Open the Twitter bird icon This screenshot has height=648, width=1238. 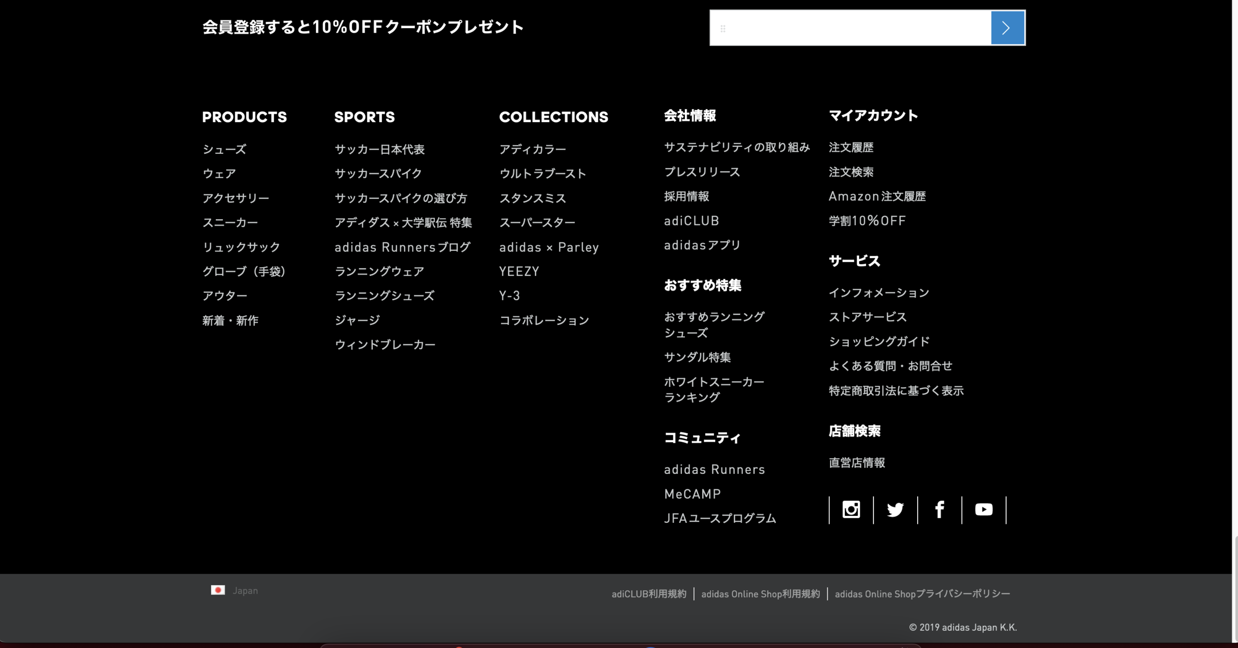(x=895, y=509)
